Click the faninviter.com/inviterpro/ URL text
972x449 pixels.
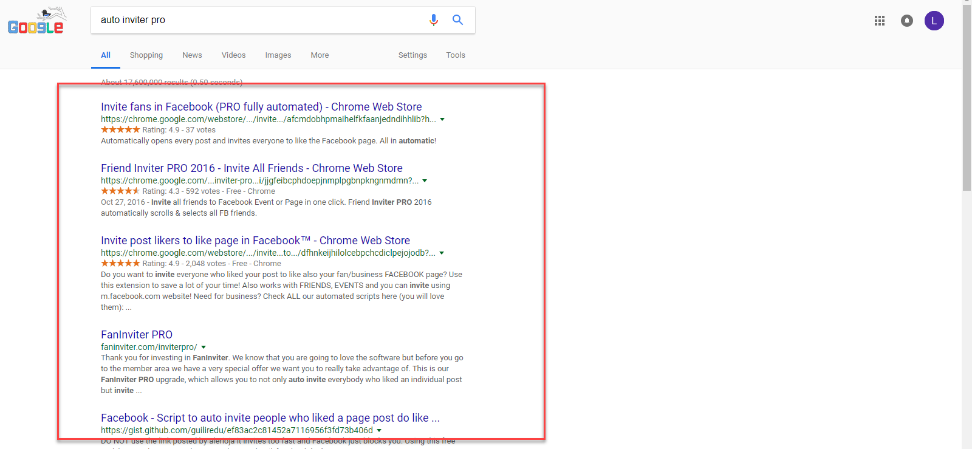[149, 347]
